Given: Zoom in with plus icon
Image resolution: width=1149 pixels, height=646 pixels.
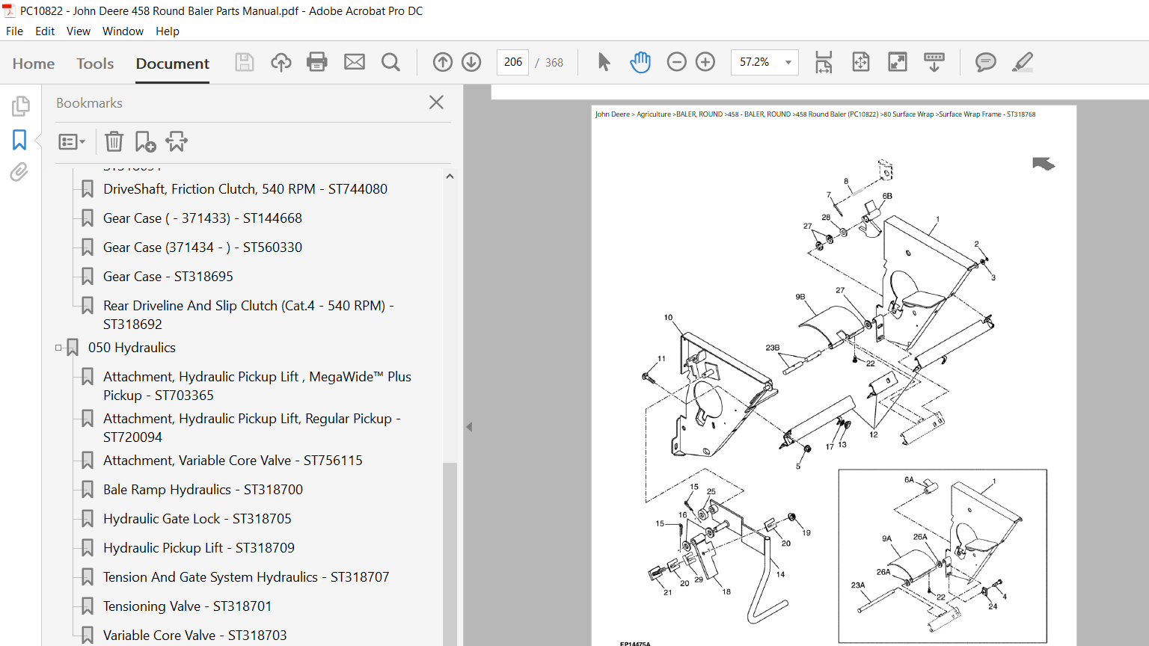Looking at the screenshot, I should point(705,62).
